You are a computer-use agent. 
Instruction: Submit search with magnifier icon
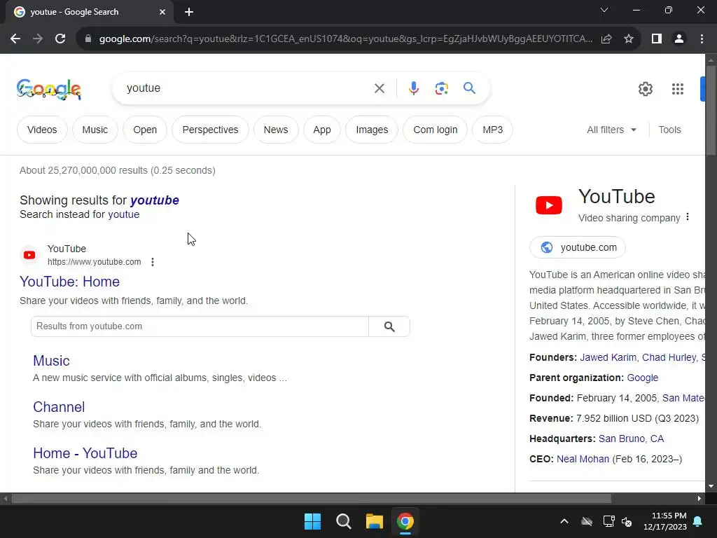click(469, 88)
